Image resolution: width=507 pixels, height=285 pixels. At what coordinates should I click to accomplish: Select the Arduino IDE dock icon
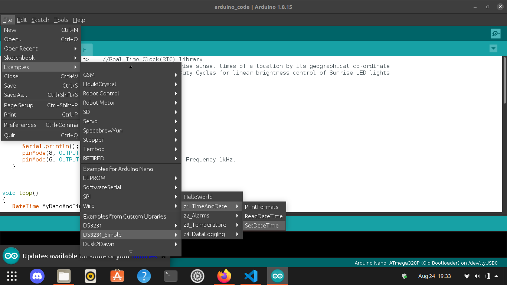click(278, 276)
